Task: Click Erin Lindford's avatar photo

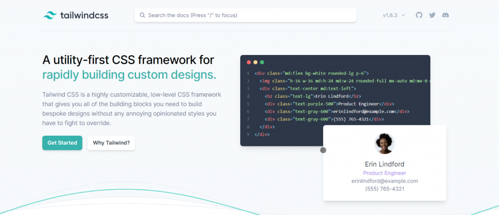Action: (384, 143)
